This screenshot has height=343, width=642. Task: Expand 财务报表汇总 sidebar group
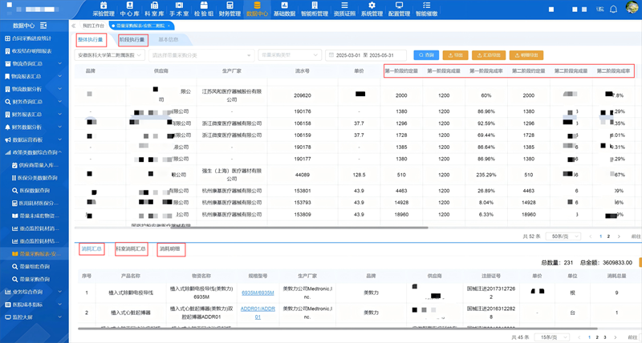coord(35,115)
